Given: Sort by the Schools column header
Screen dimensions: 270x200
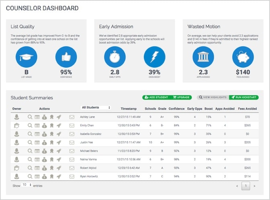Looking at the screenshot, I should pos(150,109).
